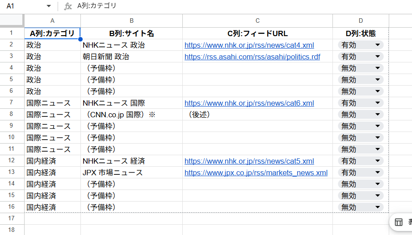
Task: Select column B header
Action: tap(131, 21)
